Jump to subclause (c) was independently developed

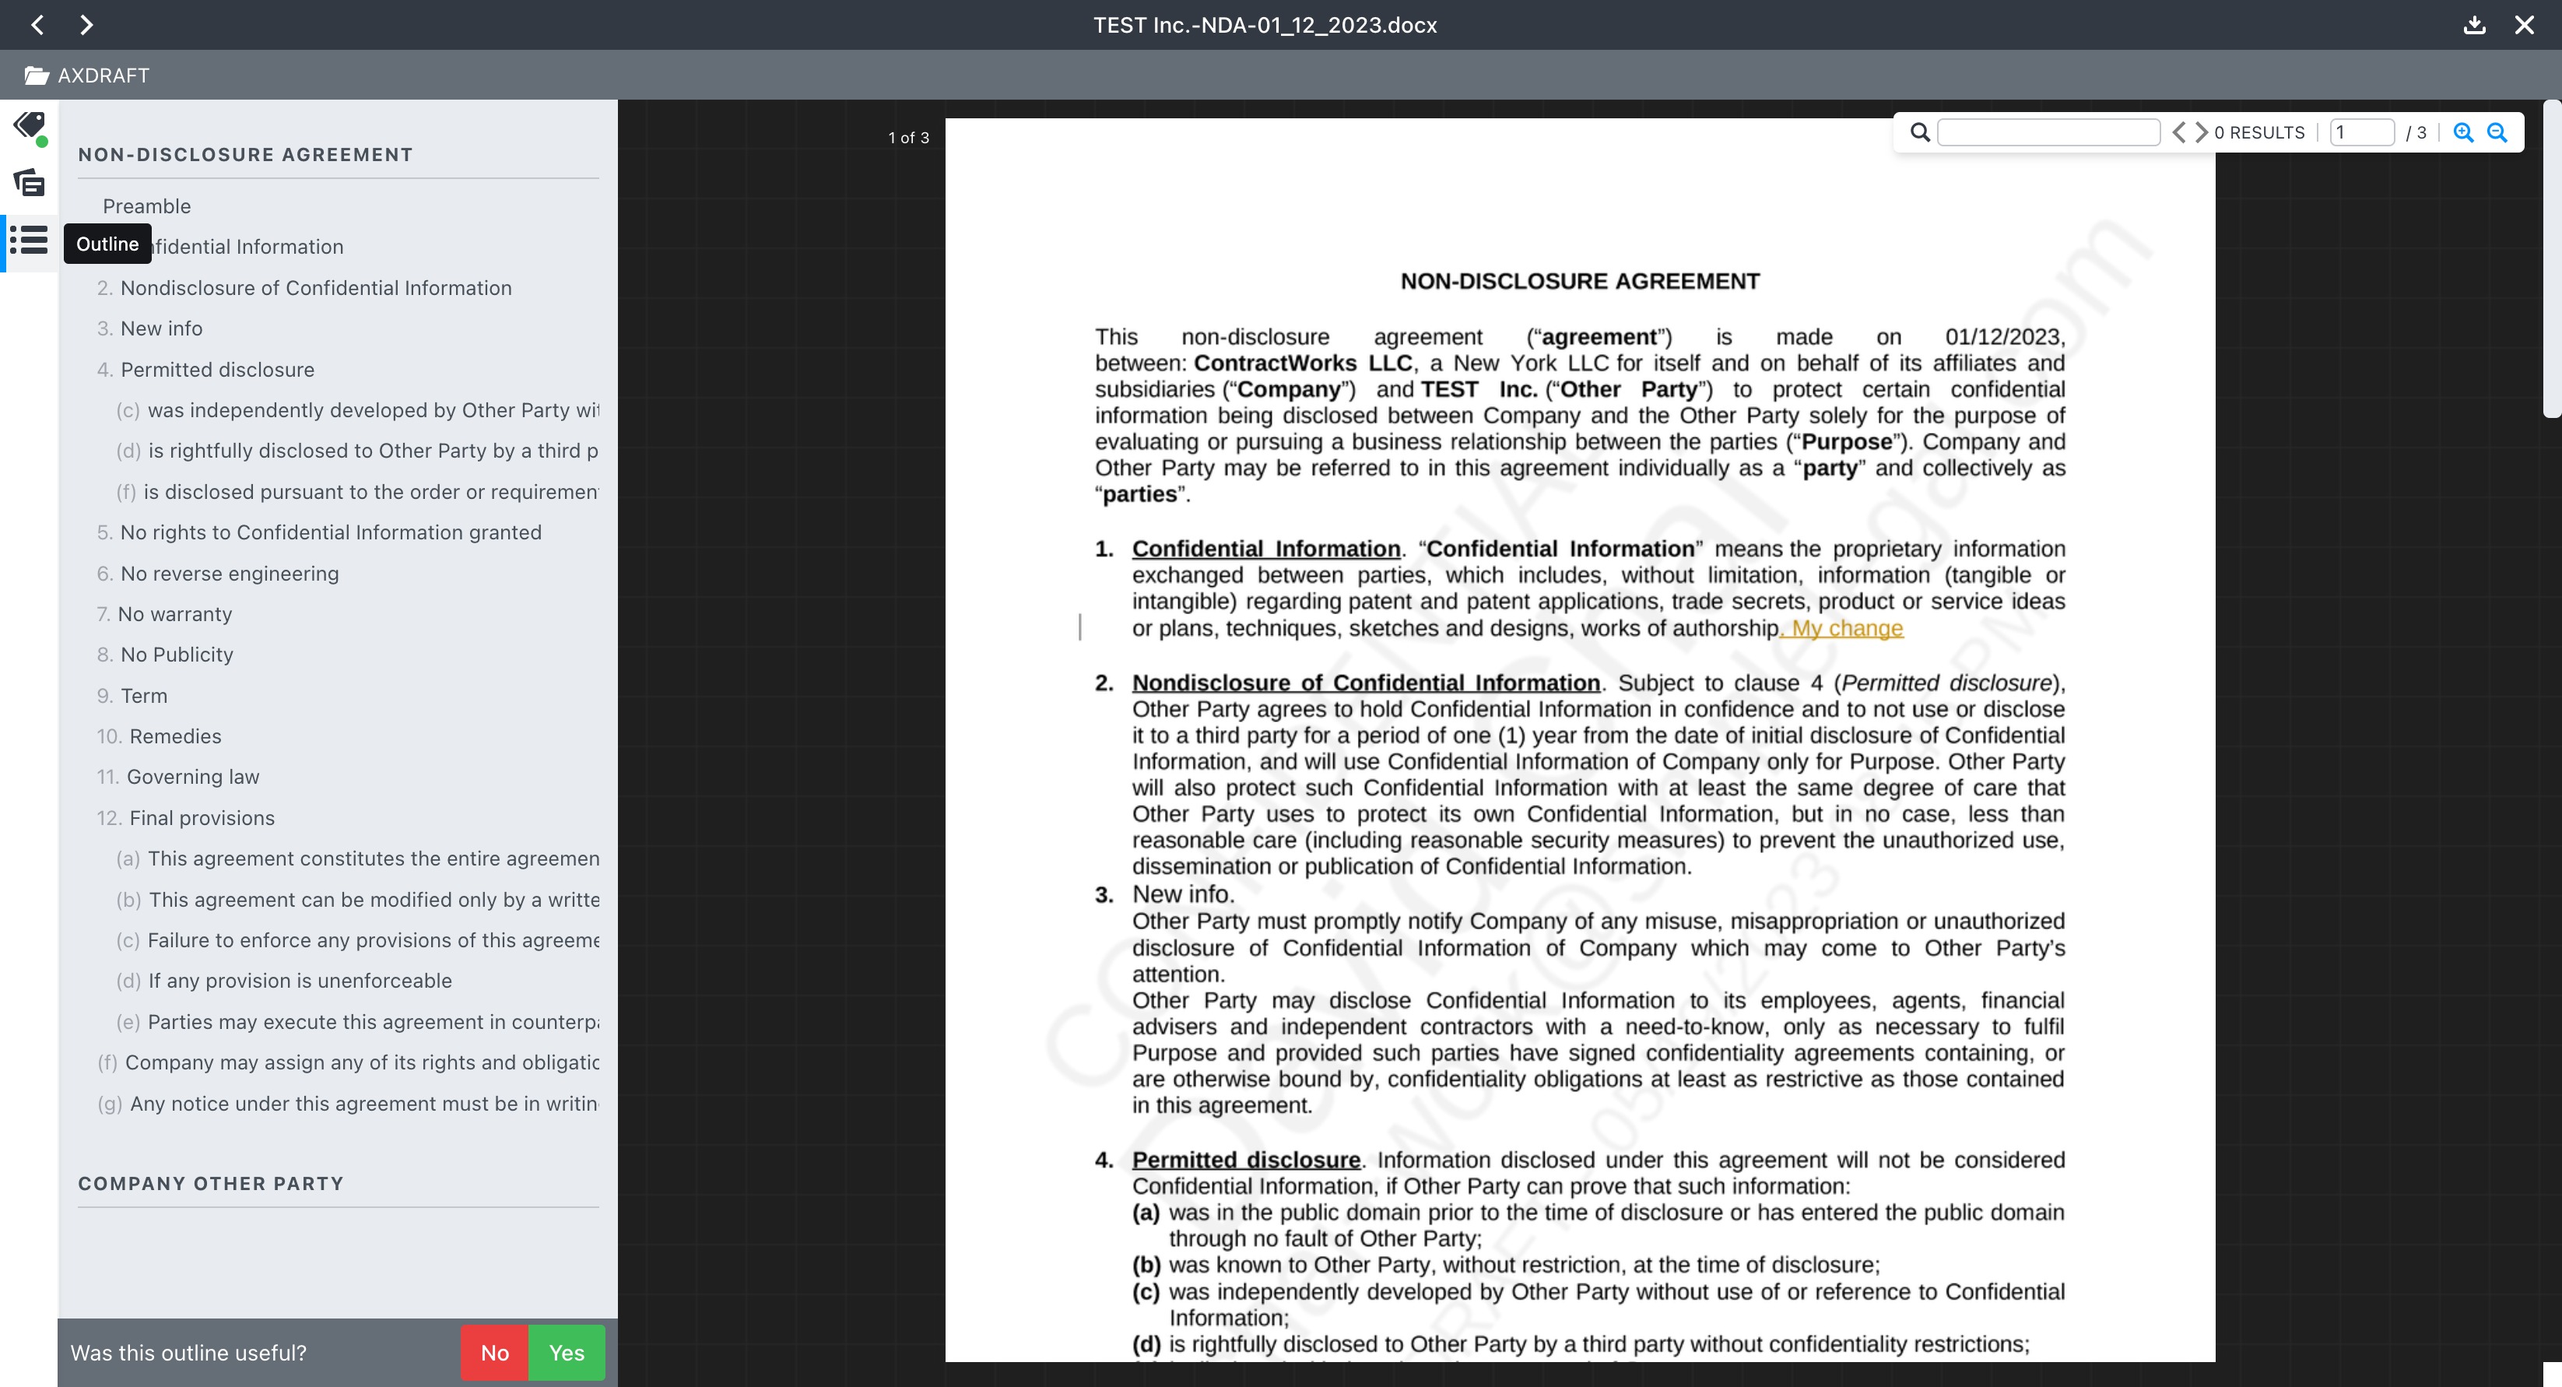358,410
